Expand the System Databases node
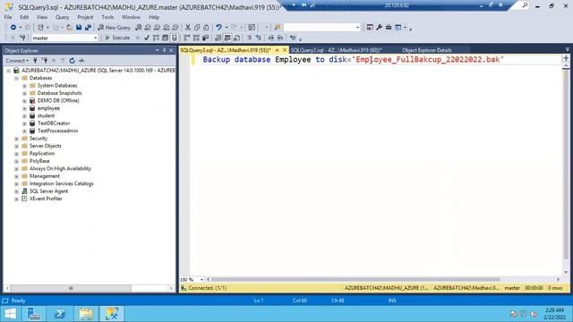Image resolution: width=573 pixels, height=322 pixels. (x=24, y=86)
